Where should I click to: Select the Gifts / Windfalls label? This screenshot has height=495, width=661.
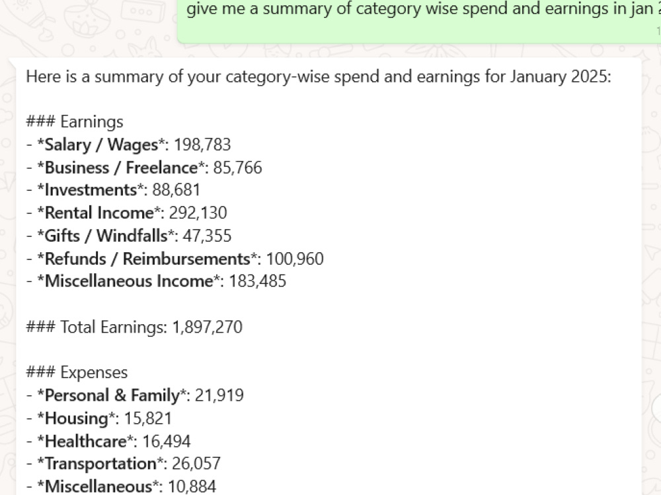(x=106, y=236)
